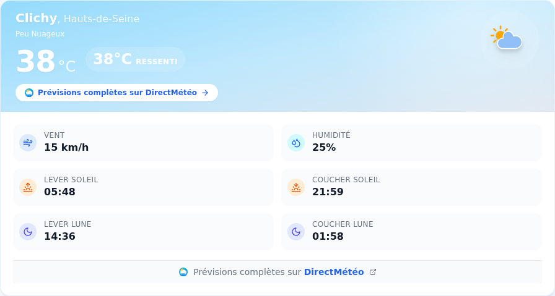Click the Lever Lune 14:36 value

(59, 236)
